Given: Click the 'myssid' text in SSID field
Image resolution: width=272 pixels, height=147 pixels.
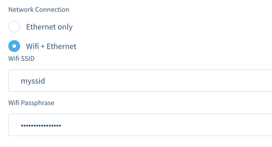Looking at the screenshot, I should [33, 81].
